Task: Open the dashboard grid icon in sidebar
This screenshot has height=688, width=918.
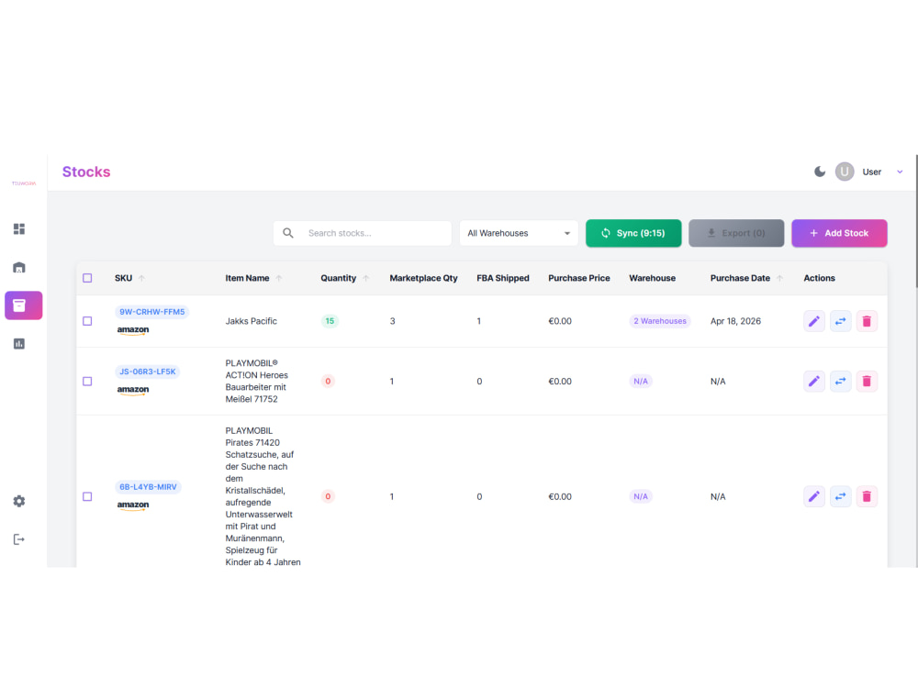Action: pos(19,228)
